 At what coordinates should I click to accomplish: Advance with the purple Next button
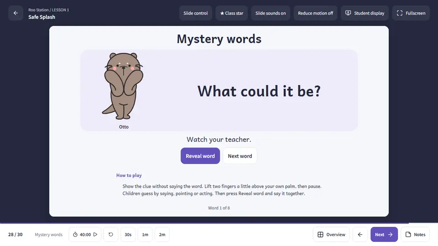[384, 235]
